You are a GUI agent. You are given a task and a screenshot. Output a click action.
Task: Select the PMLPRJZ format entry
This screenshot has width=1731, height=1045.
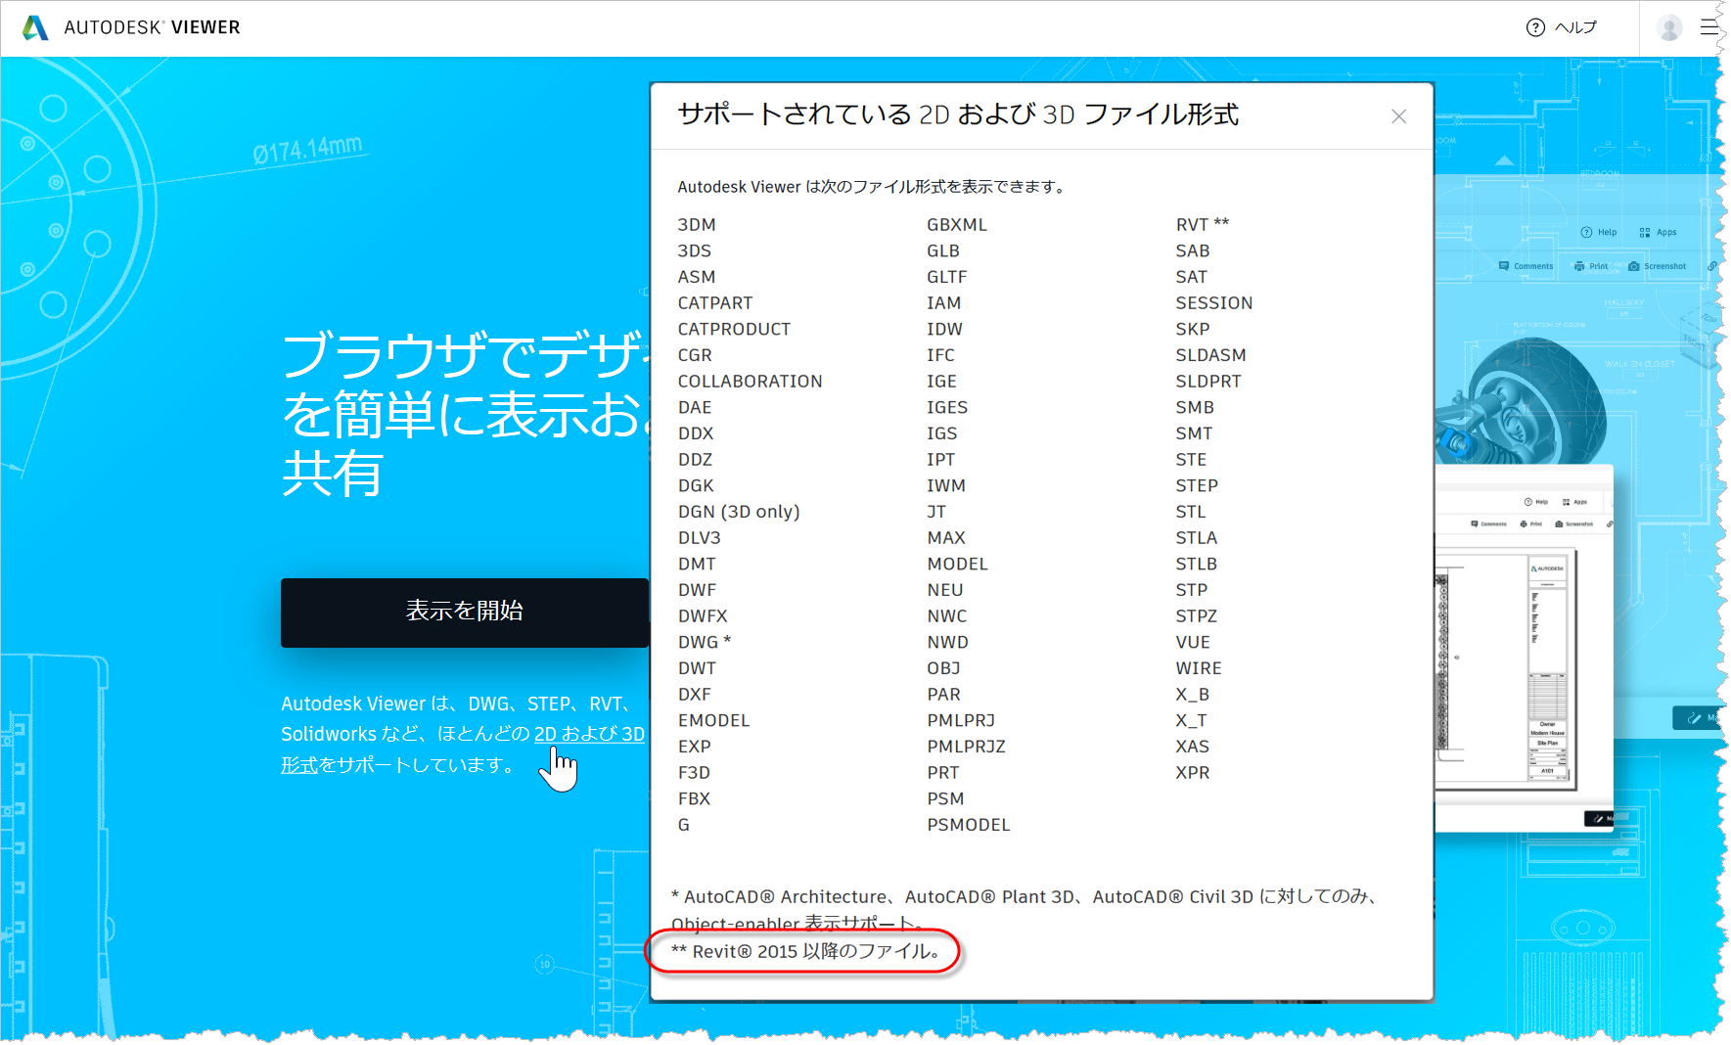[x=966, y=748]
